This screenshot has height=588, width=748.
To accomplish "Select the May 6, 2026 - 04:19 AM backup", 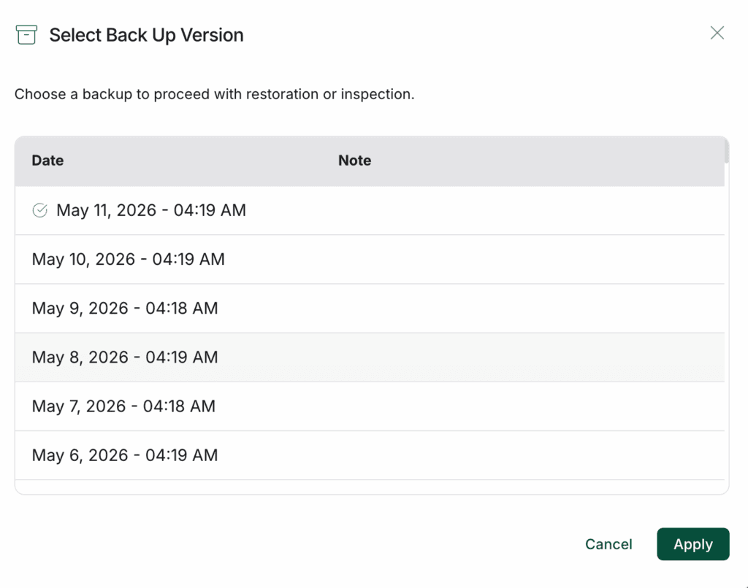I will 370,455.
